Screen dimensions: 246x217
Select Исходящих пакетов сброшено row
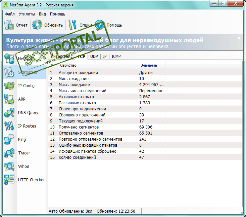[x=145, y=151]
